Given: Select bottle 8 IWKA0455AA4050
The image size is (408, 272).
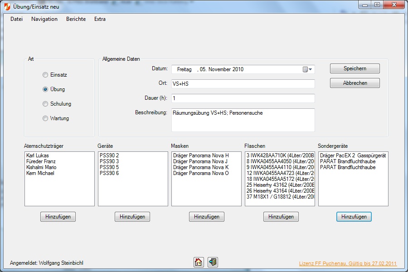Looking at the screenshot, I should [x=280, y=161].
